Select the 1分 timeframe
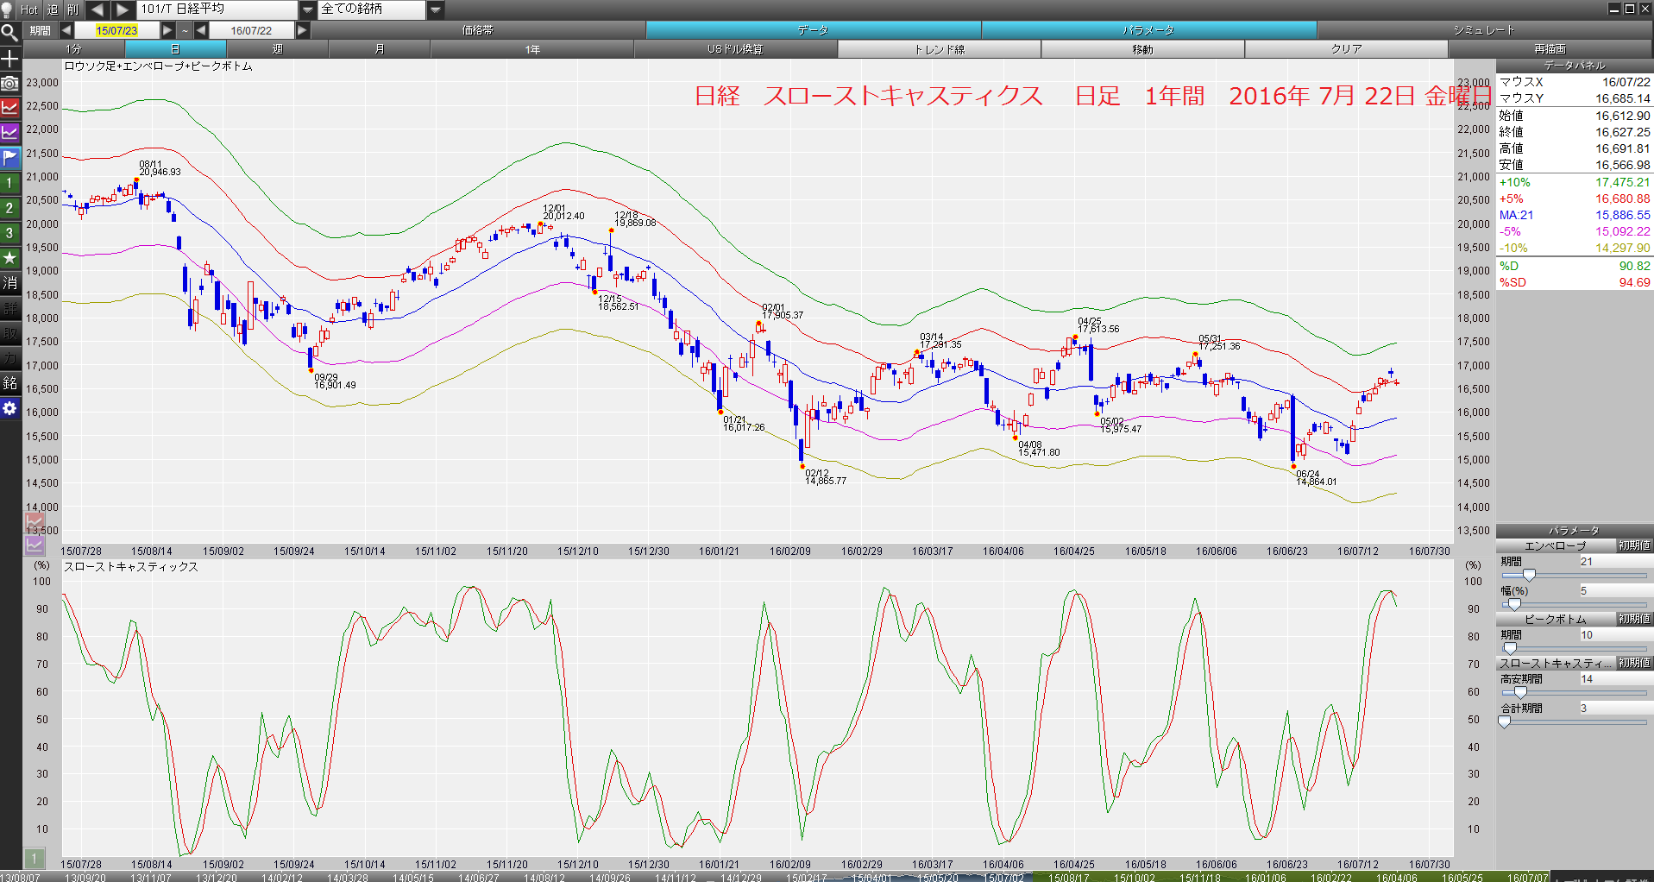Screen dimensions: 1654x882 73,49
